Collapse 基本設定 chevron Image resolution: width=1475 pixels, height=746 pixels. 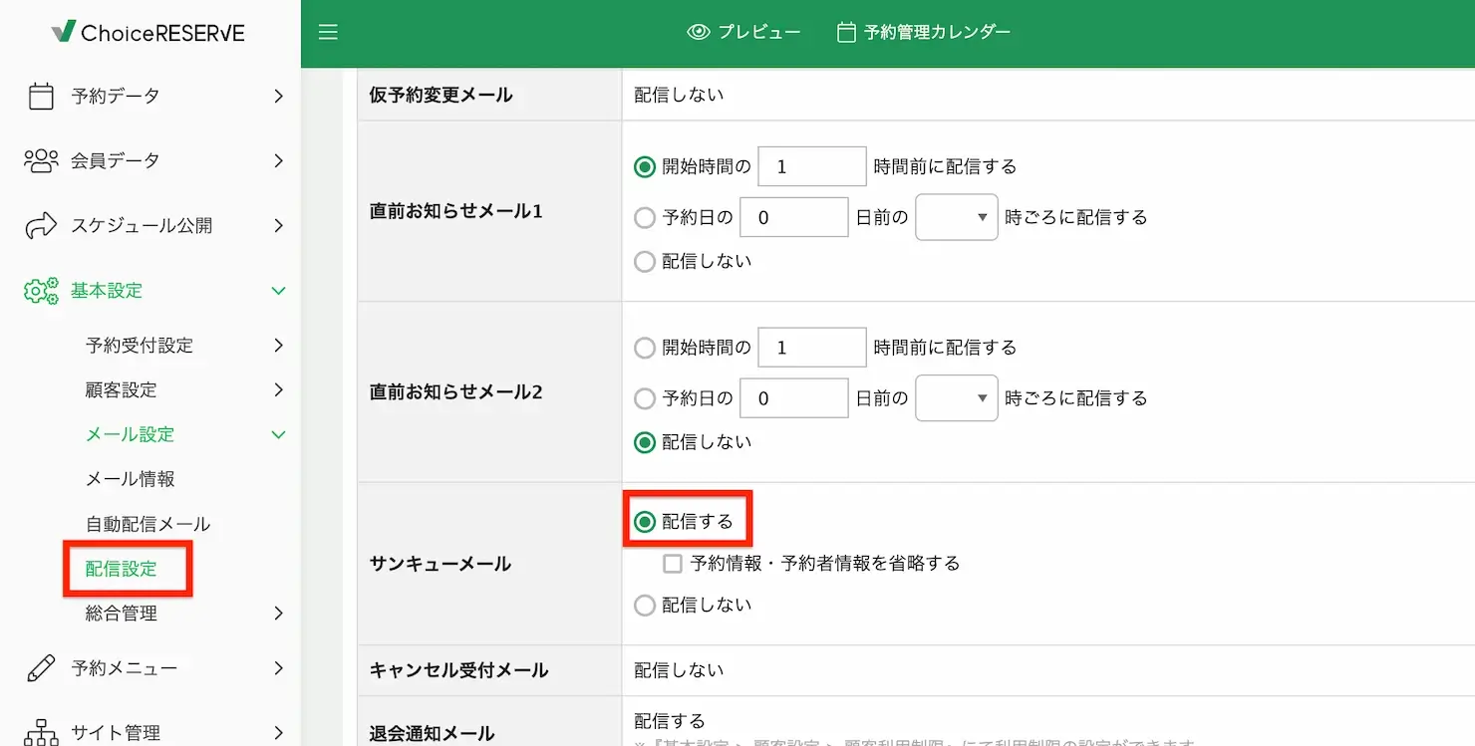[x=278, y=291]
